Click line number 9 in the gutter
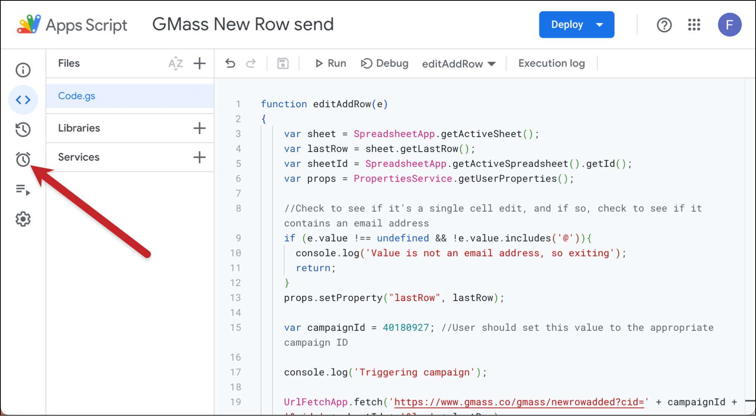 click(x=238, y=238)
